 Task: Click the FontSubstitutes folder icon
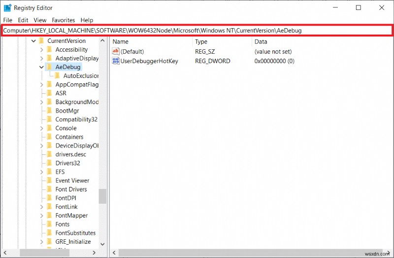point(50,232)
